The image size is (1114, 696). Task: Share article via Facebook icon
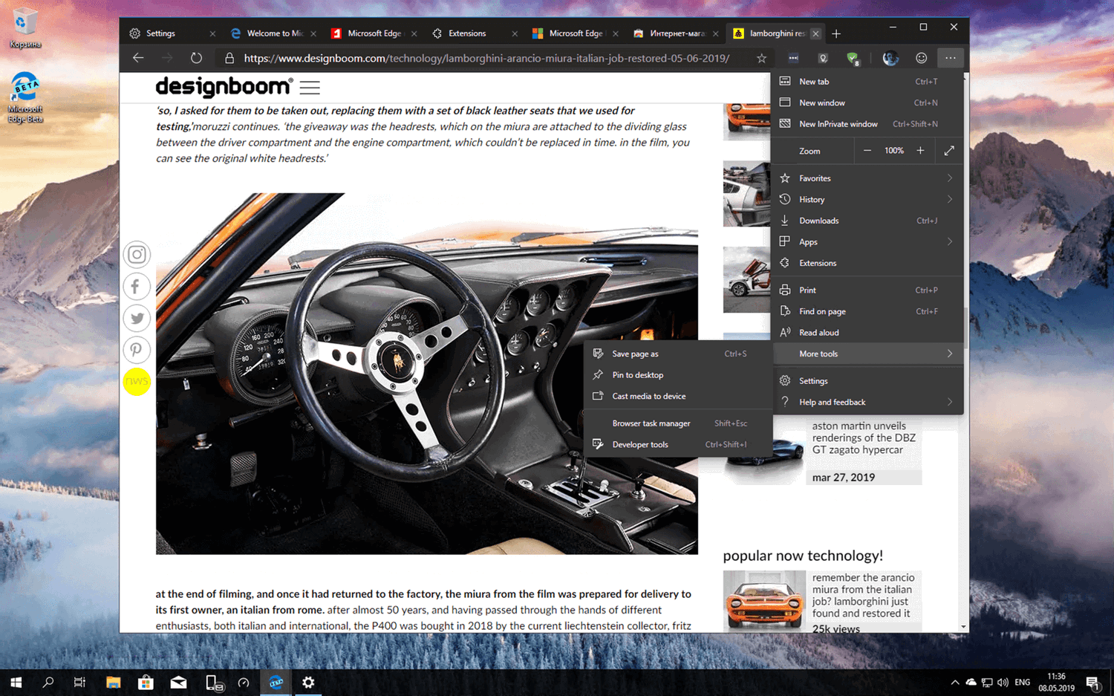(137, 287)
